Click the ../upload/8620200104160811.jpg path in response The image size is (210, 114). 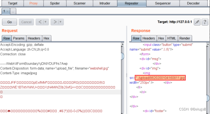pyautogui.click(x=160, y=78)
